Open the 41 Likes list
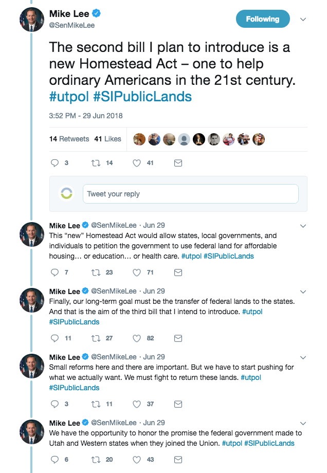The width and height of the screenshot is (327, 473). coord(107,139)
